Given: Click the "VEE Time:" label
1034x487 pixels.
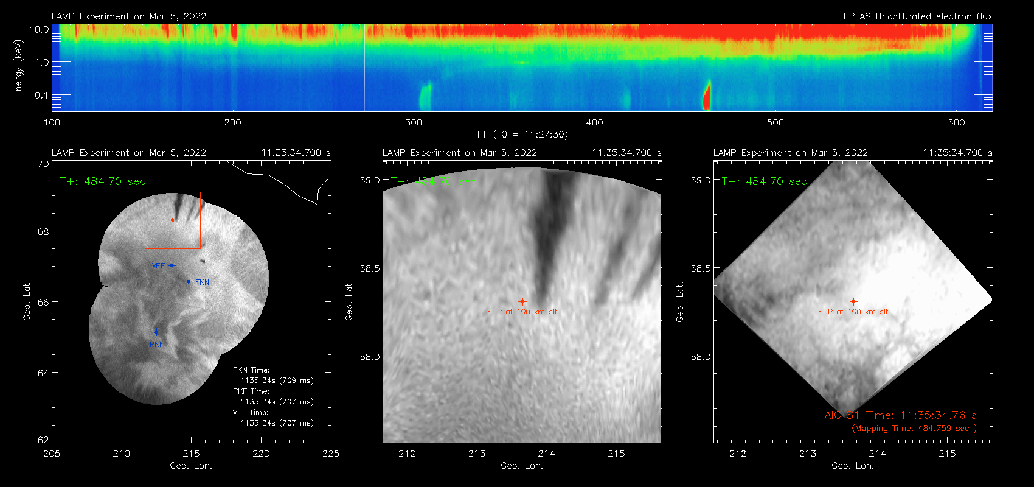Looking at the screenshot, I should pos(251,413).
